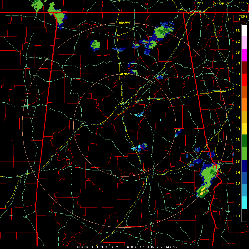Select legend value 54
This screenshot has width=249, height=249.
point(238,63)
